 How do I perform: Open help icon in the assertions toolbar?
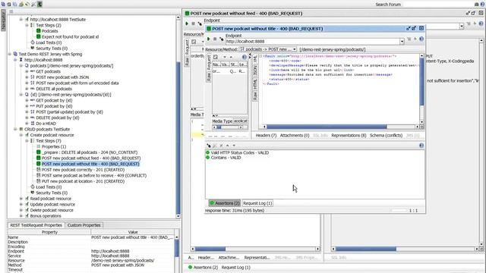tap(421, 146)
